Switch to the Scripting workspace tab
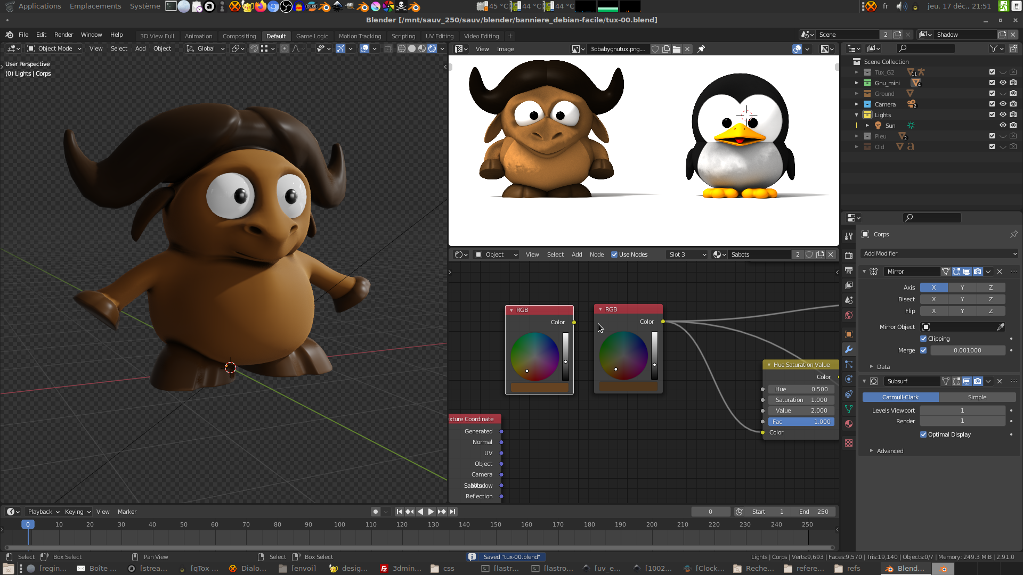This screenshot has height=575, width=1023. pos(403,36)
